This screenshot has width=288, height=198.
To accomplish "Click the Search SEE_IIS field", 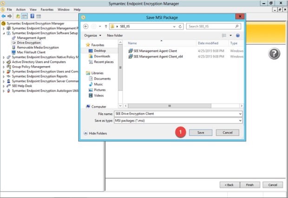I will 212,26.
